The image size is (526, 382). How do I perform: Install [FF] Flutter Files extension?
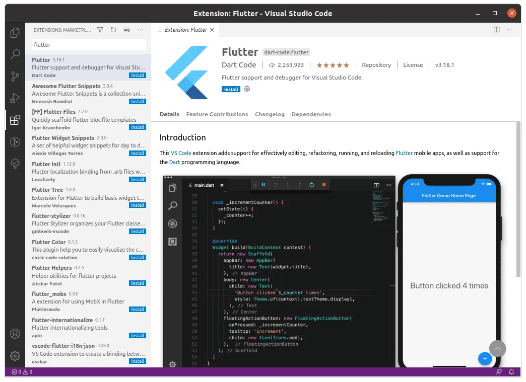click(x=138, y=127)
